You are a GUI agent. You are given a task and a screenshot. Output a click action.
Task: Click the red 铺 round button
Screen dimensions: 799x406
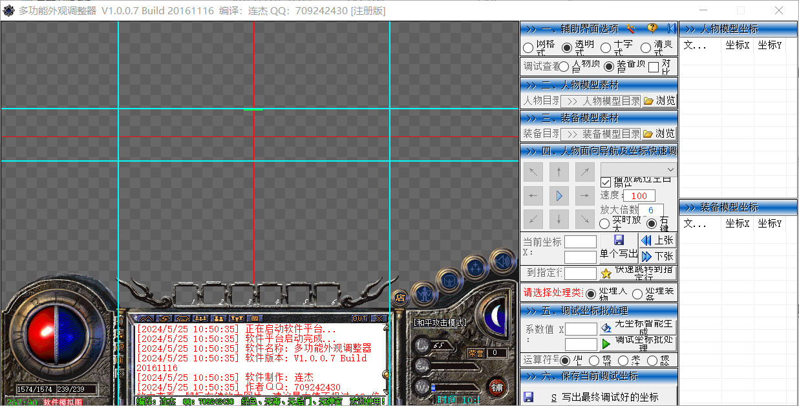pos(496,388)
